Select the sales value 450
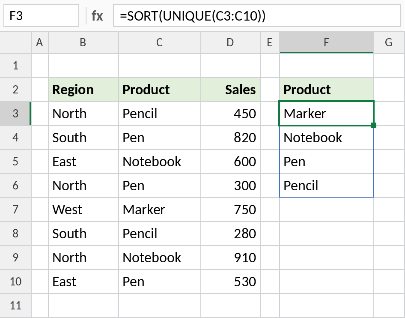Screen dimensions: 405x318 click(x=231, y=114)
